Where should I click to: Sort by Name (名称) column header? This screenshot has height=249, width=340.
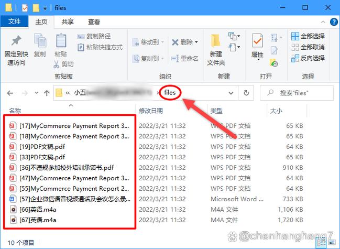point(15,111)
